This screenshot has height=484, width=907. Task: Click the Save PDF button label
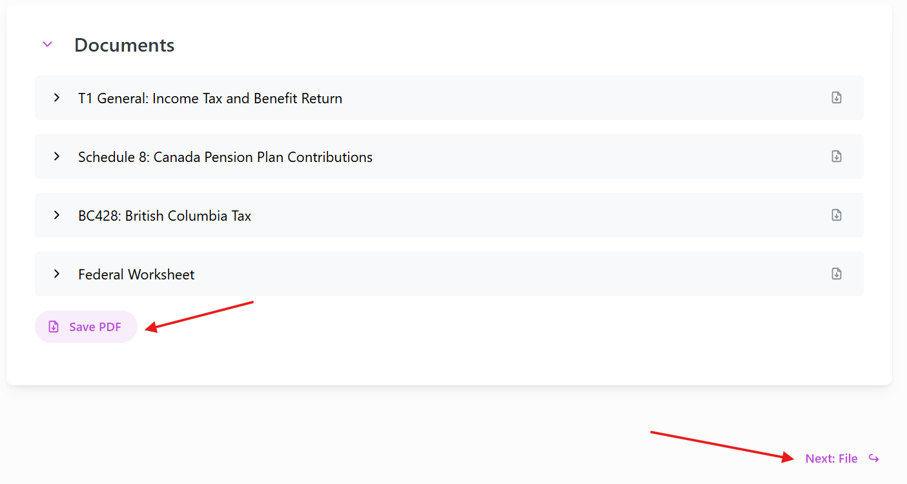coord(95,327)
